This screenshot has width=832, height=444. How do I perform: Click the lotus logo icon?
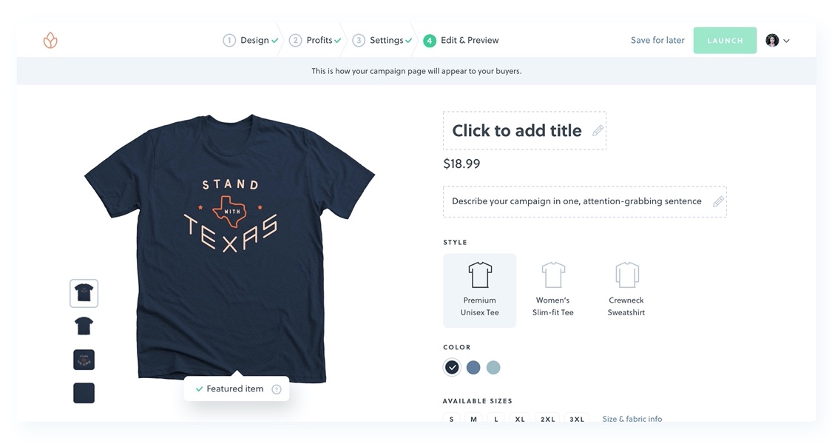tap(50, 41)
